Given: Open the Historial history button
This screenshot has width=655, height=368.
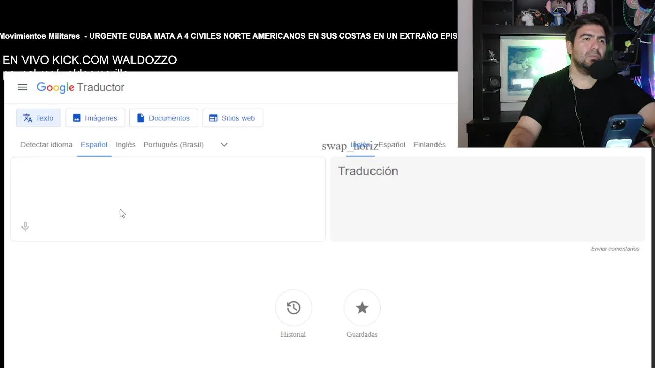Looking at the screenshot, I should click(x=293, y=308).
